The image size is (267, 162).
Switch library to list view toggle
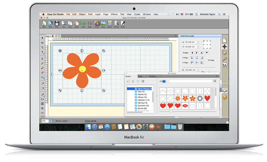coord(161,81)
